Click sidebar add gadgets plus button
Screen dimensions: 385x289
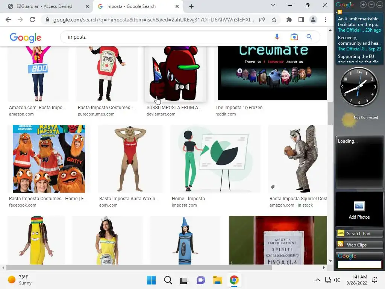(x=363, y=5)
